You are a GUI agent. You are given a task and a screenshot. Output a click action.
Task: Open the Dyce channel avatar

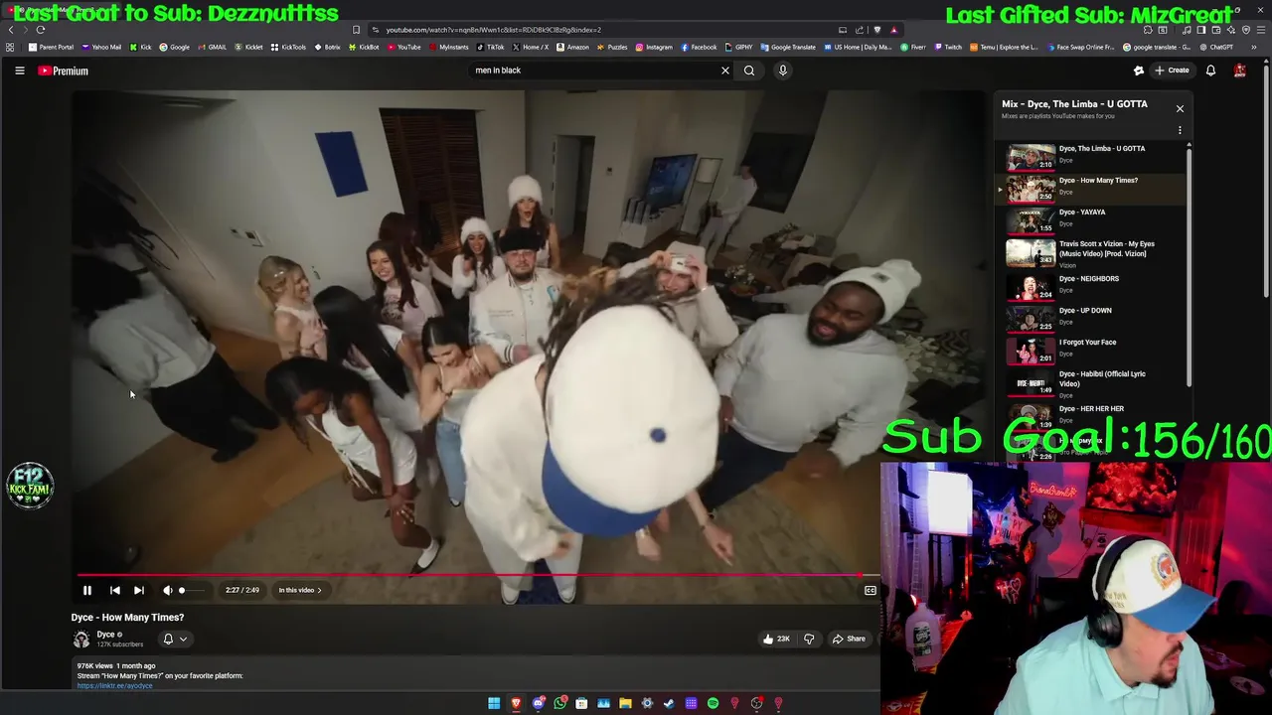[80, 639]
